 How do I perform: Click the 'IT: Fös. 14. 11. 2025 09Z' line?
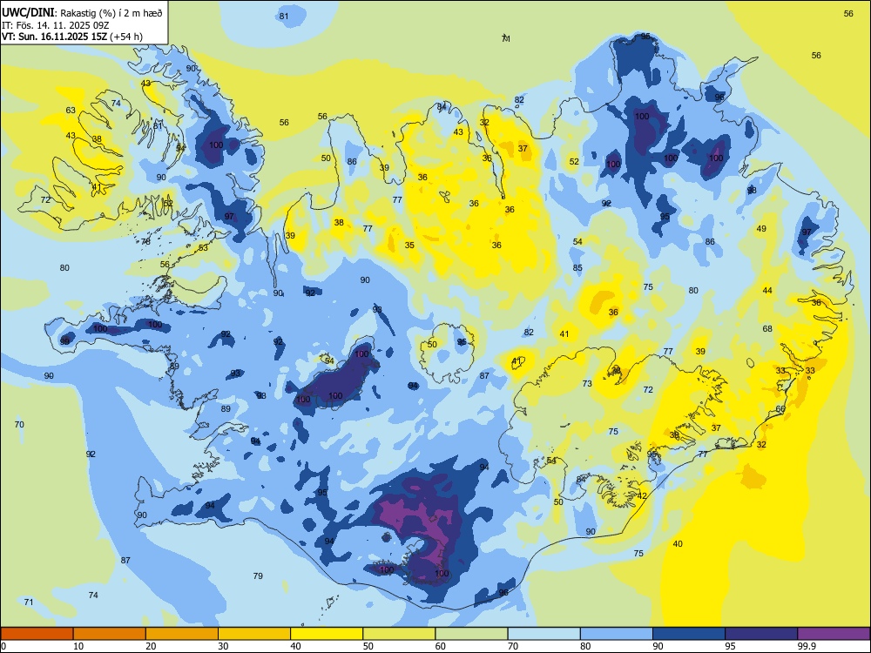tap(55, 25)
